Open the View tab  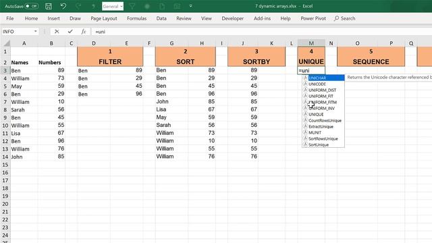point(207,18)
